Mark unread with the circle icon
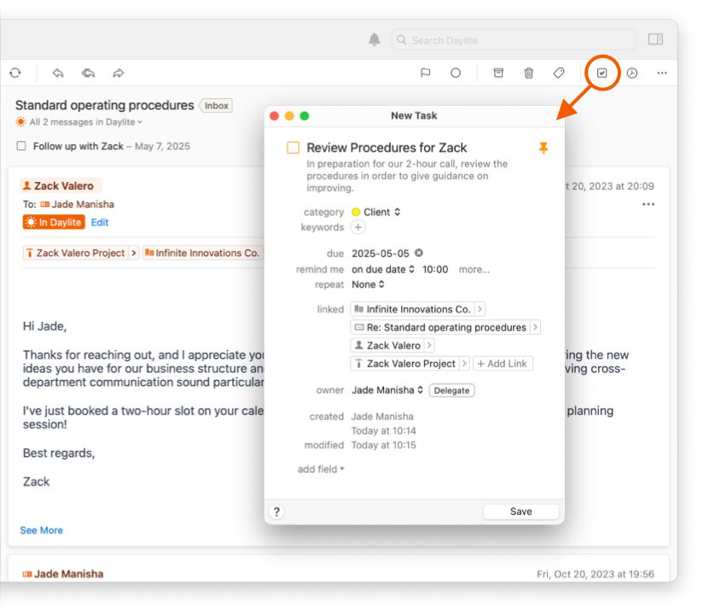This screenshot has width=703, height=614. 456,73
